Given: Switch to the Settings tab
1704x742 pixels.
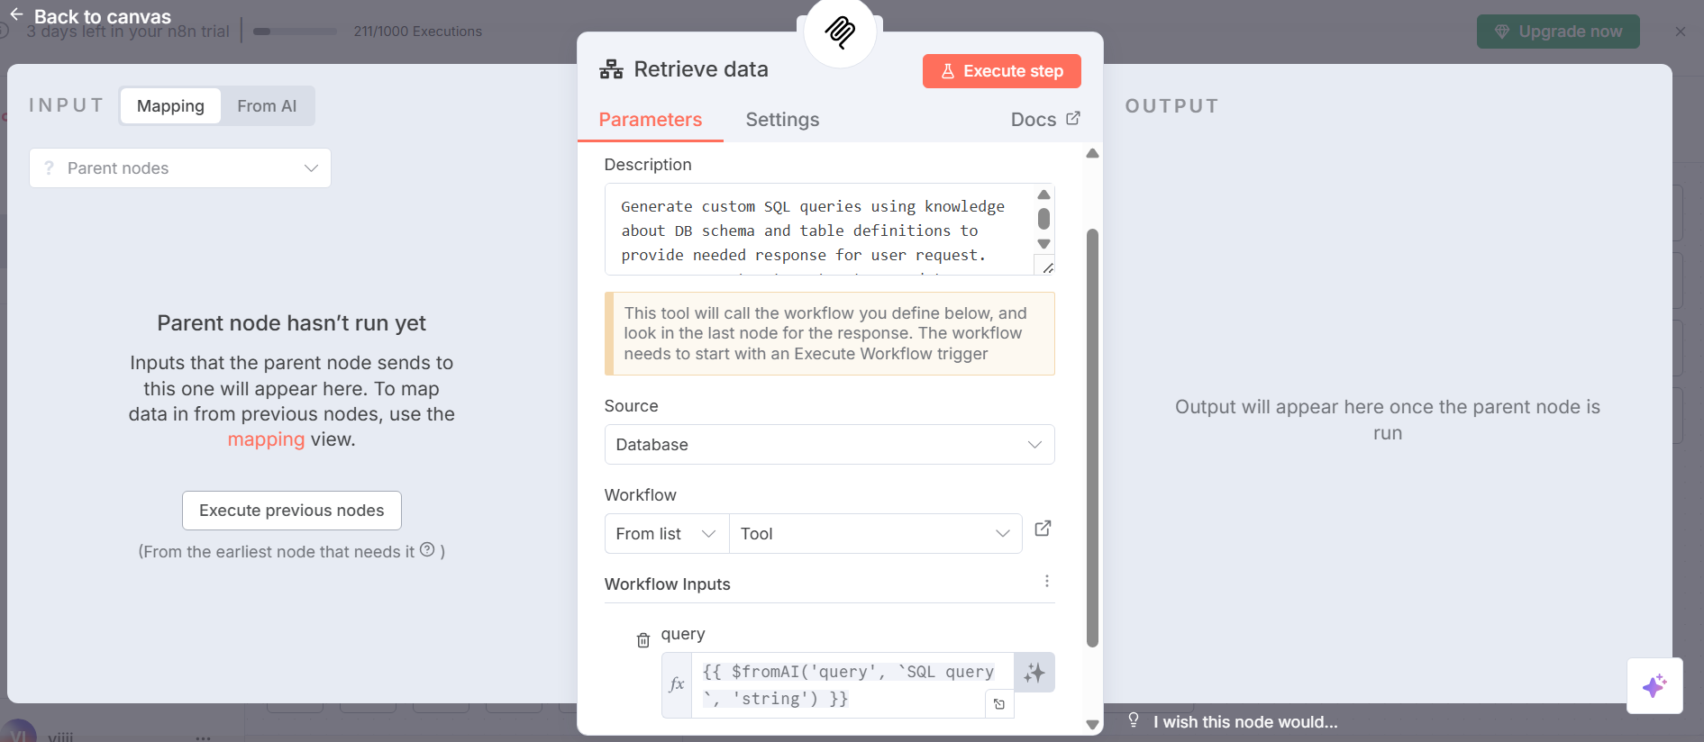Looking at the screenshot, I should click(782, 120).
